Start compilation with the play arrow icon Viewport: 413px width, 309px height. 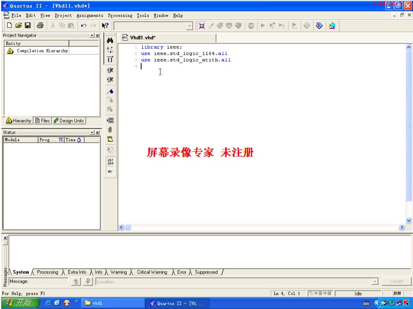pyautogui.click(x=262, y=26)
